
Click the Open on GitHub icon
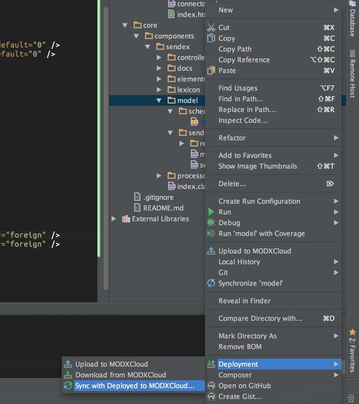coord(211,385)
